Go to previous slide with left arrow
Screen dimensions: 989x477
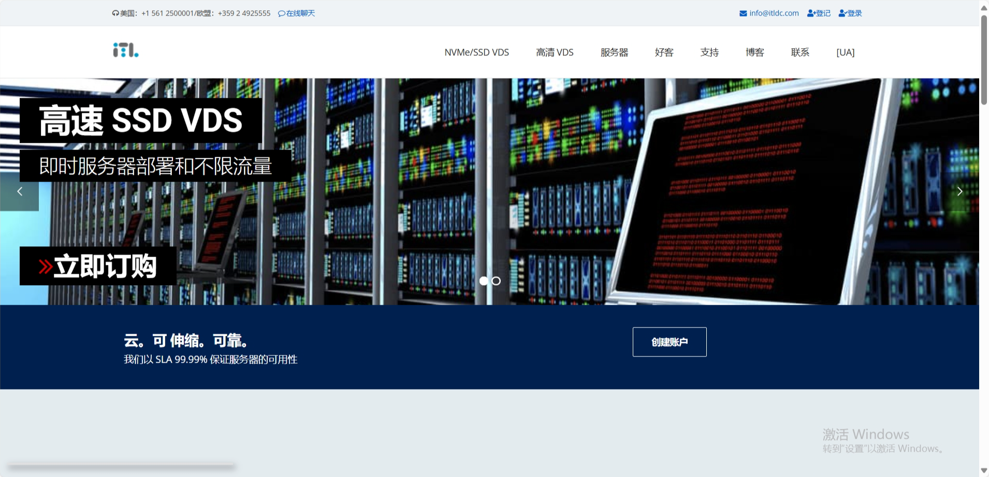point(20,191)
